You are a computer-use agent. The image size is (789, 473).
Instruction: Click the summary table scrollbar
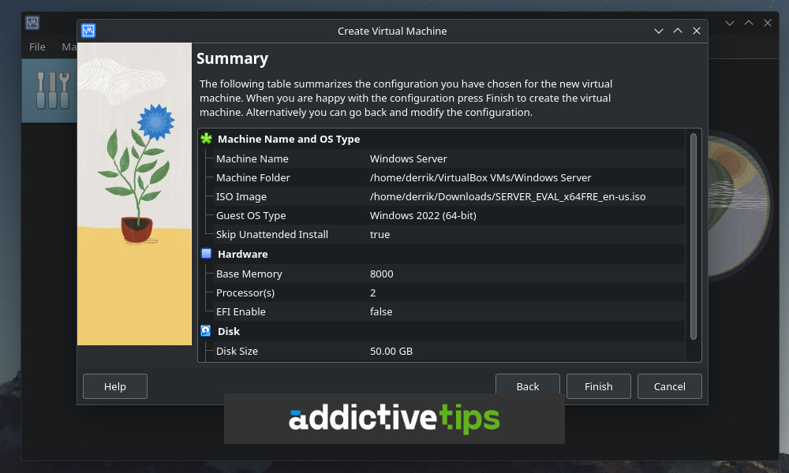pyautogui.click(x=694, y=236)
